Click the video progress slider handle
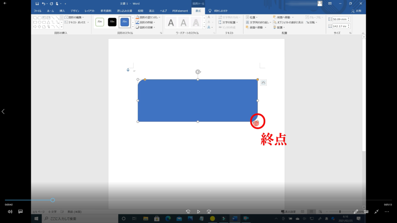 [x=53, y=200]
